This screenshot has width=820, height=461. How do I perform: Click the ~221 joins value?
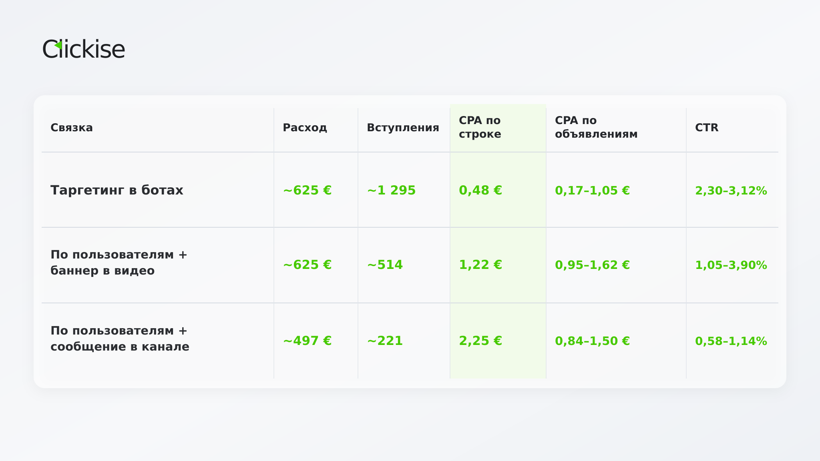point(385,341)
